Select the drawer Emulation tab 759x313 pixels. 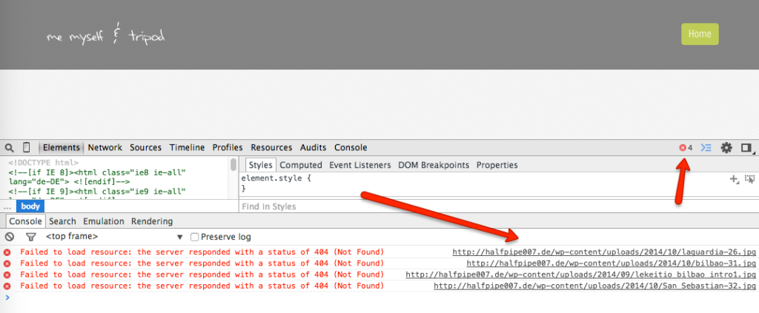point(104,221)
